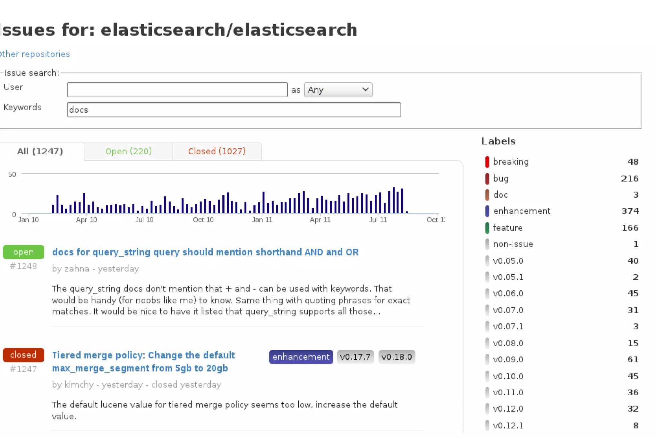Click the v0.18.0 tag badge

397,357
